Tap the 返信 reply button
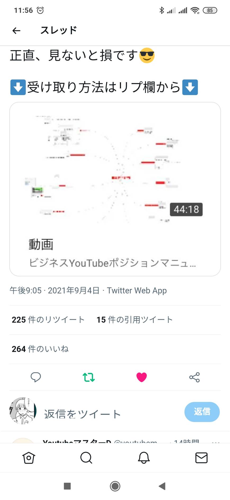Viewport: 230px width, 500px height. 202,412
